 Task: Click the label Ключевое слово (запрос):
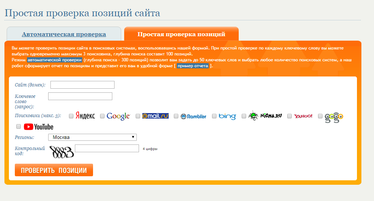(x=25, y=102)
